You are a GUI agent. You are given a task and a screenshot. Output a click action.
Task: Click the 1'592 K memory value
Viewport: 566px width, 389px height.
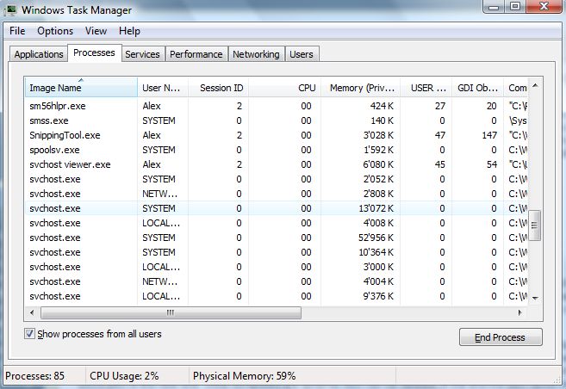point(379,150)
